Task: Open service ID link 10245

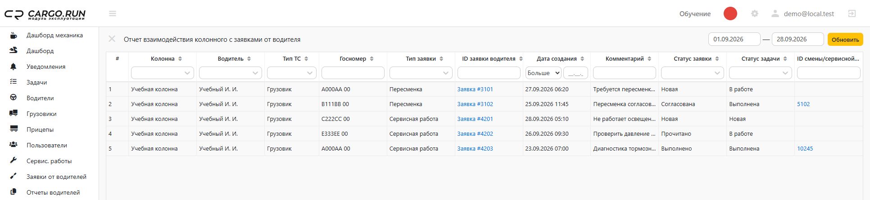Action: pos(805,148)
